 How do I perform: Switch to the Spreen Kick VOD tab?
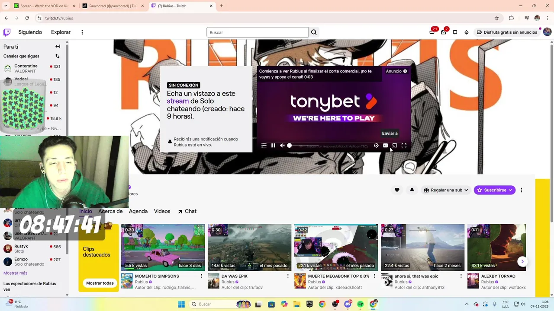(43, 6)
